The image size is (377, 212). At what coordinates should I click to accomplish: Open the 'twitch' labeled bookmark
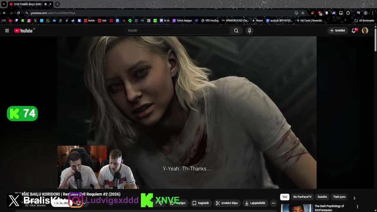coord(90,21)
